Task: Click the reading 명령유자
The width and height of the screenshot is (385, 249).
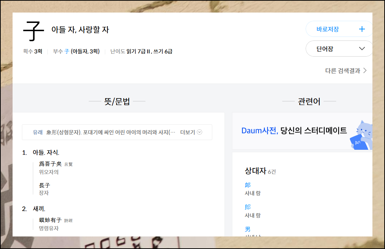Action: pos(48,229)
